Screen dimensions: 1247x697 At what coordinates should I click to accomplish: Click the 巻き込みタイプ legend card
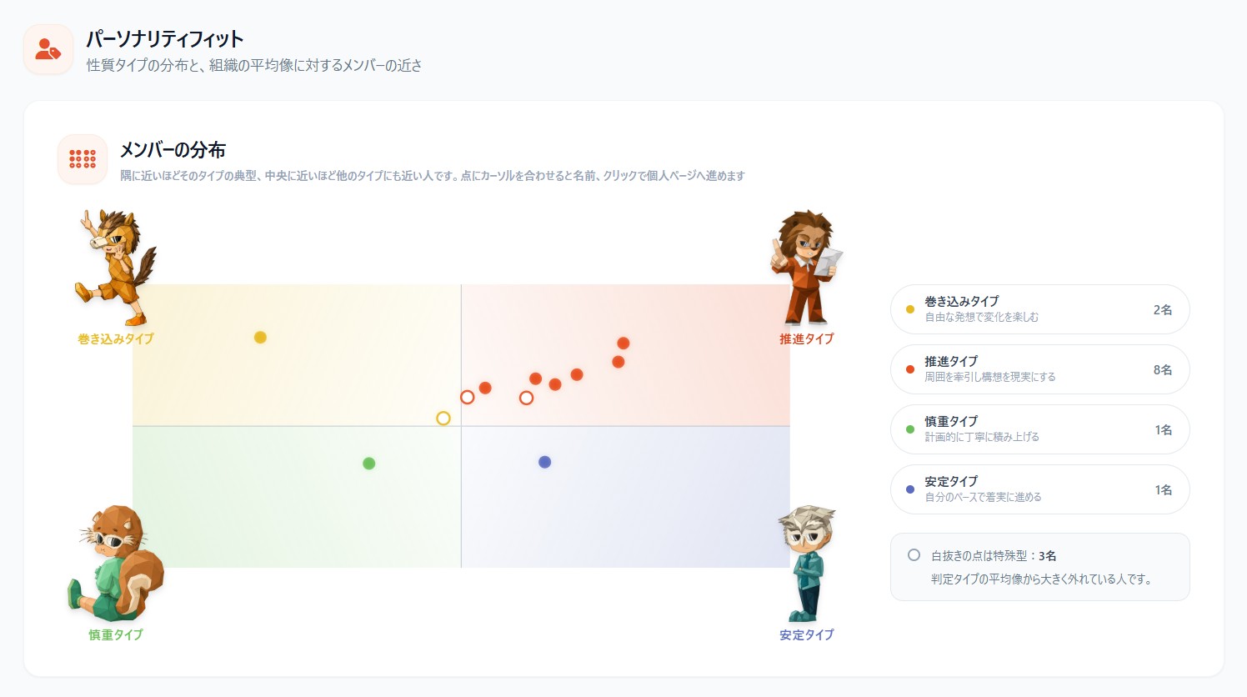click(x=1039, y=309)
